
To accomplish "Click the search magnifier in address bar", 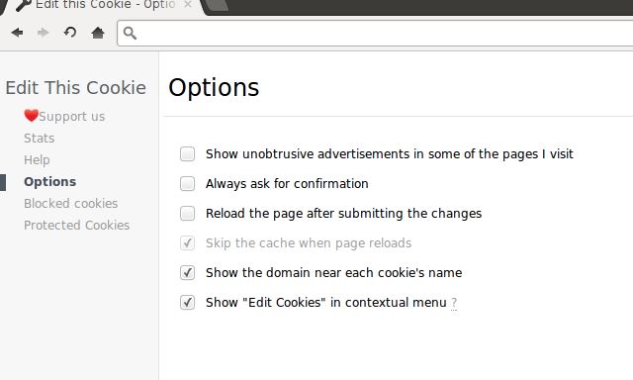I will click(130, 33).
